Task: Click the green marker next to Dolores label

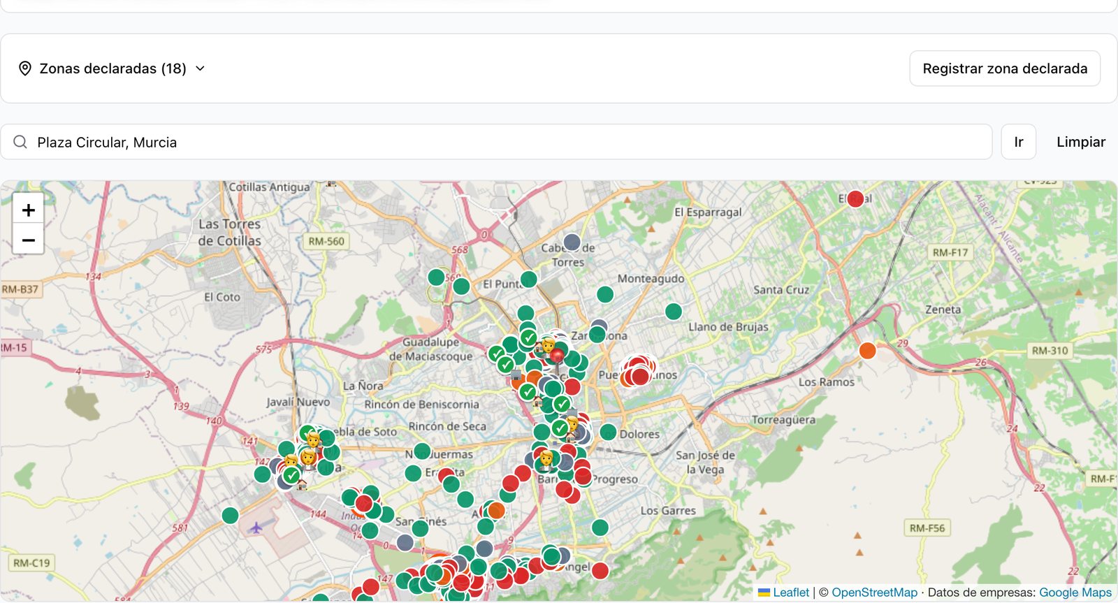Action: [x=608, y=432]
